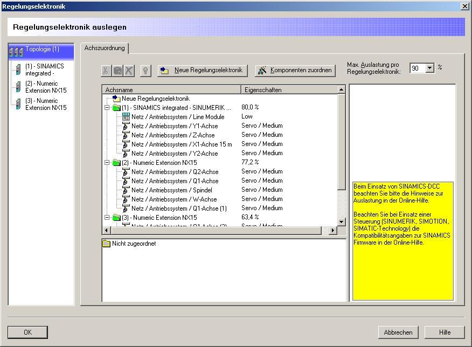Click the Cut scissors toolbar icon

[106, 71]
